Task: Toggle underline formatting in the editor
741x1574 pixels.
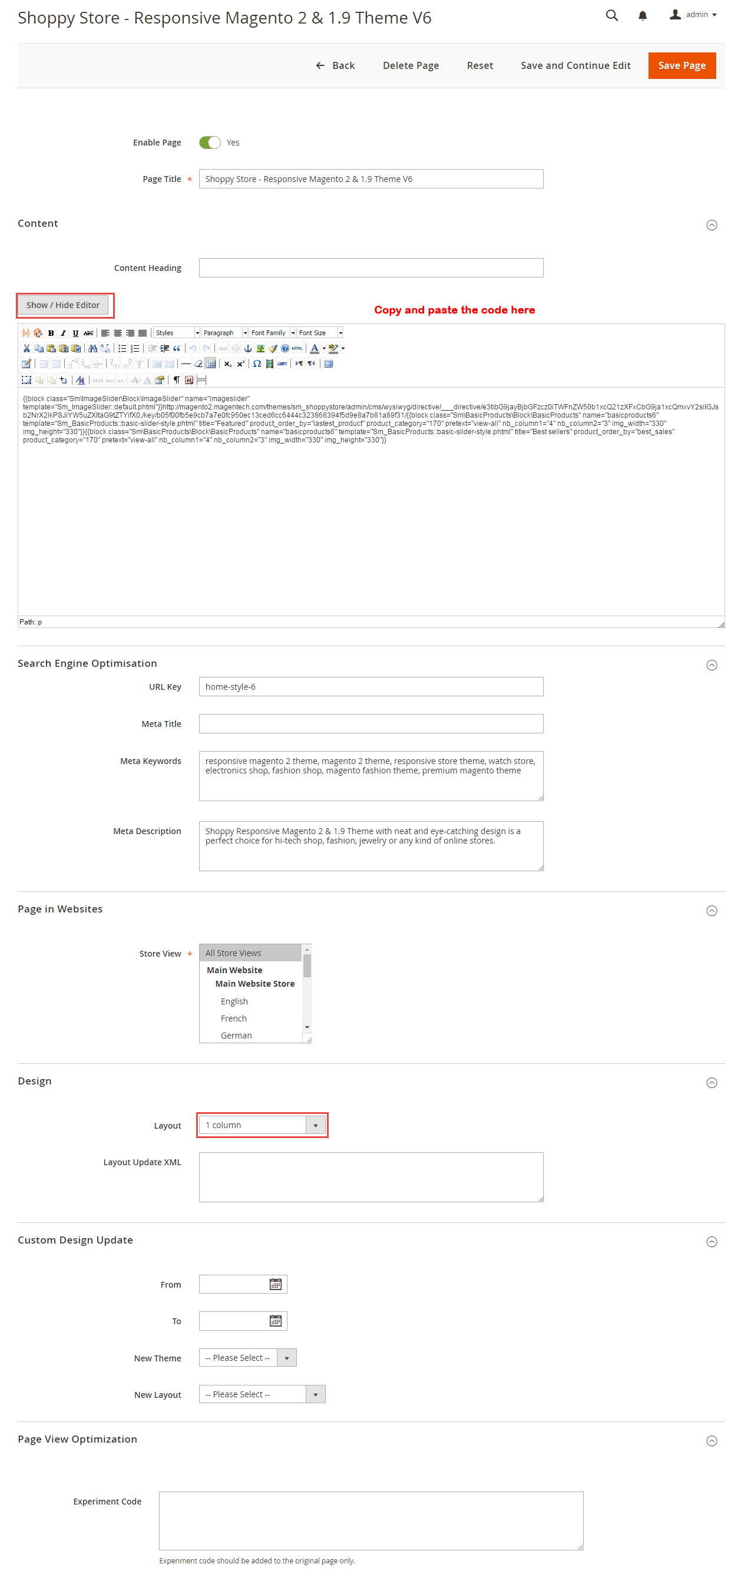Action: (75, 333)
